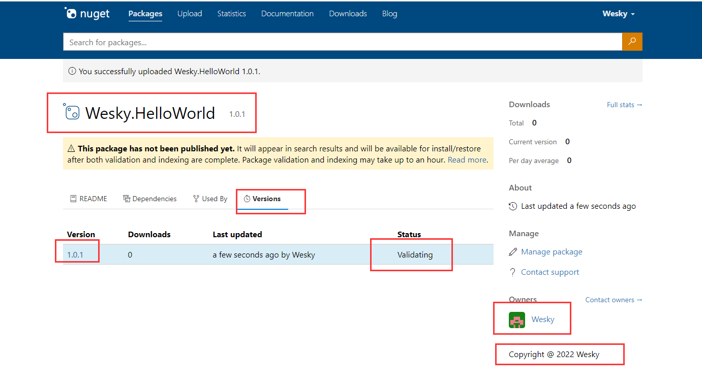
Task: Click the history icon beside Last updated
Action: point(513,206)
